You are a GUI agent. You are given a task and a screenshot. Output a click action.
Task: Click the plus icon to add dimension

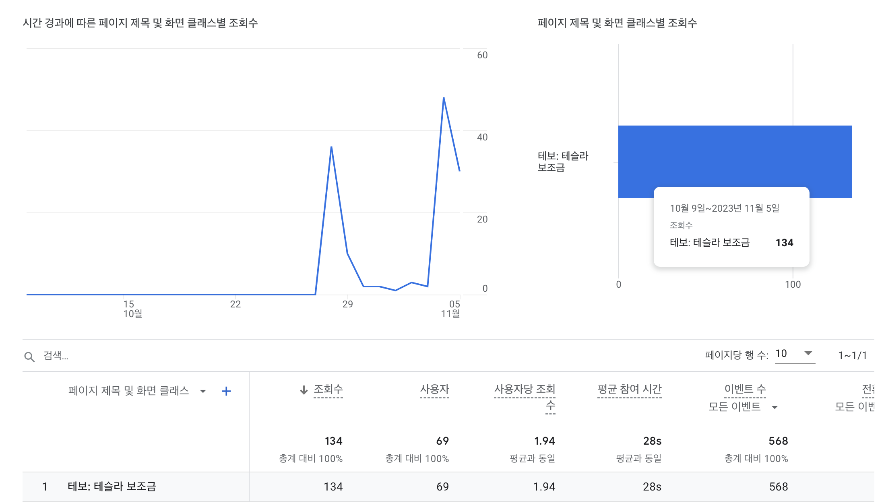pyautogui.click(x=226, y=391)
